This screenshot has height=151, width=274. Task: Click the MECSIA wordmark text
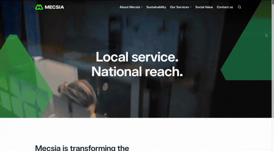54,7
